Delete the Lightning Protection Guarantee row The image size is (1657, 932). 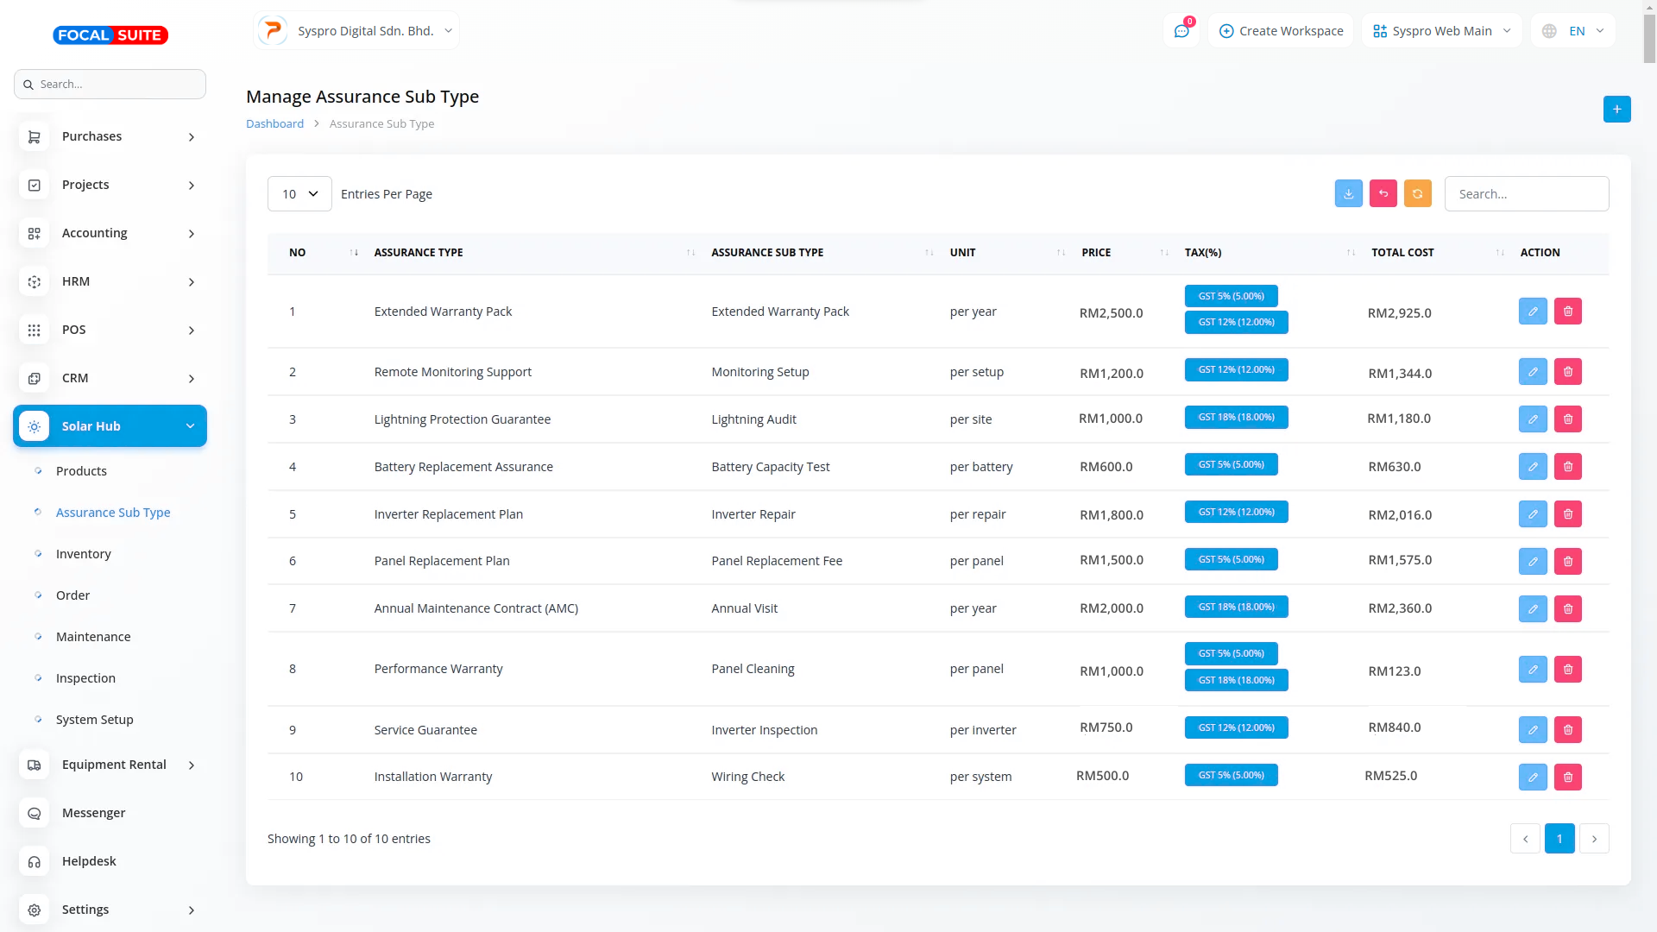(x=1567, y=419)
